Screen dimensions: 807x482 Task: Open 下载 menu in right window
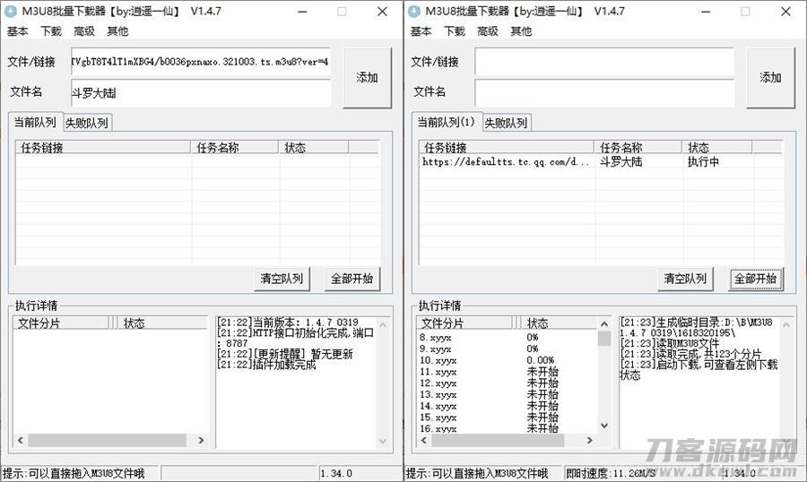(455, 31)
